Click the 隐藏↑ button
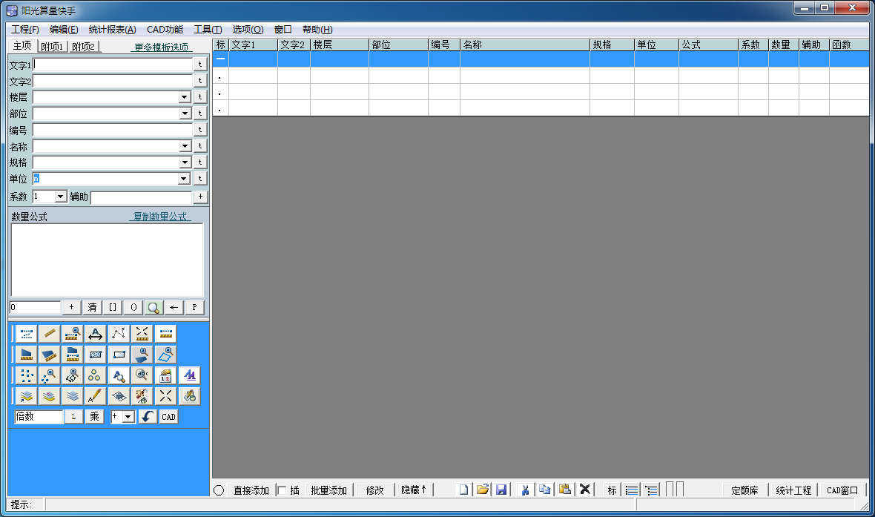The image size is (875, 517). click(414, 490)
